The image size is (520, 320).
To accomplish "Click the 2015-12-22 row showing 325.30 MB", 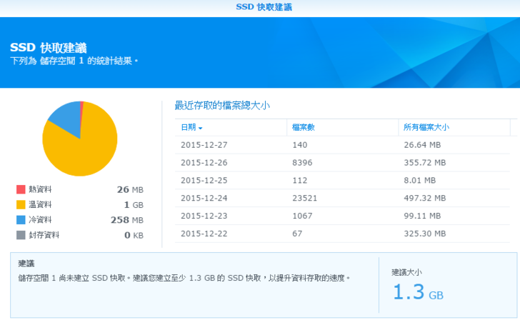I will [343, 233].
